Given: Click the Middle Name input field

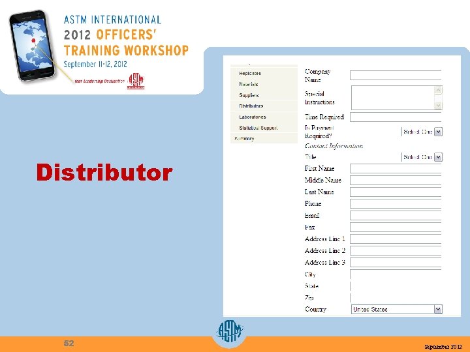Looking at the screenshot, I should pyautogui.click(x=396, y=180).
